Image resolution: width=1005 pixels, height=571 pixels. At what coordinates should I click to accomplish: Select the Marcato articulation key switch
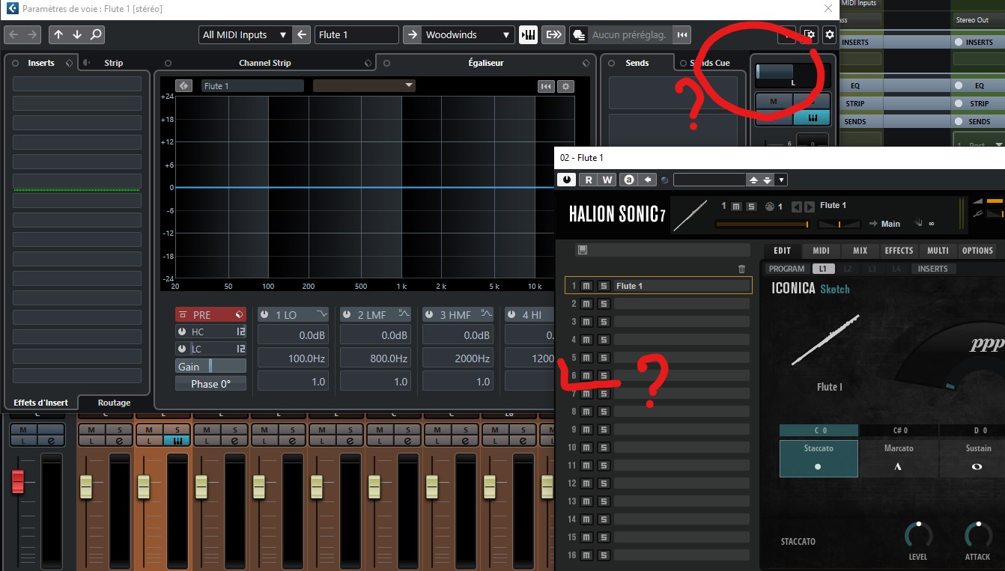coord(899,458)
